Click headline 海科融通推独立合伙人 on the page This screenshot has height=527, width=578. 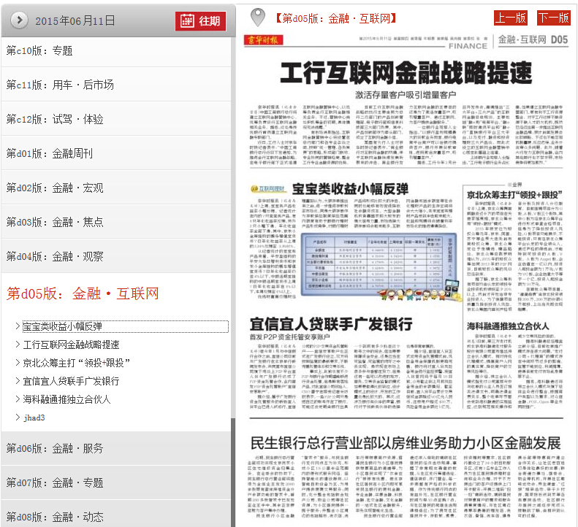[x=508, y=326]
